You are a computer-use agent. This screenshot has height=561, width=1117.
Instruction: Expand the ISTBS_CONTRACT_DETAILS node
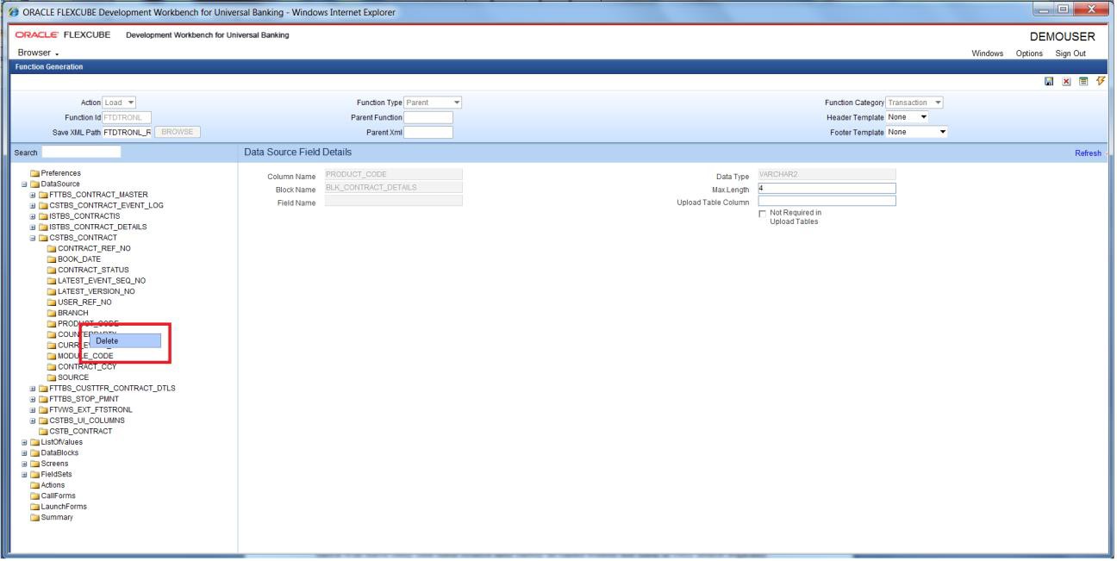(32, 227)
